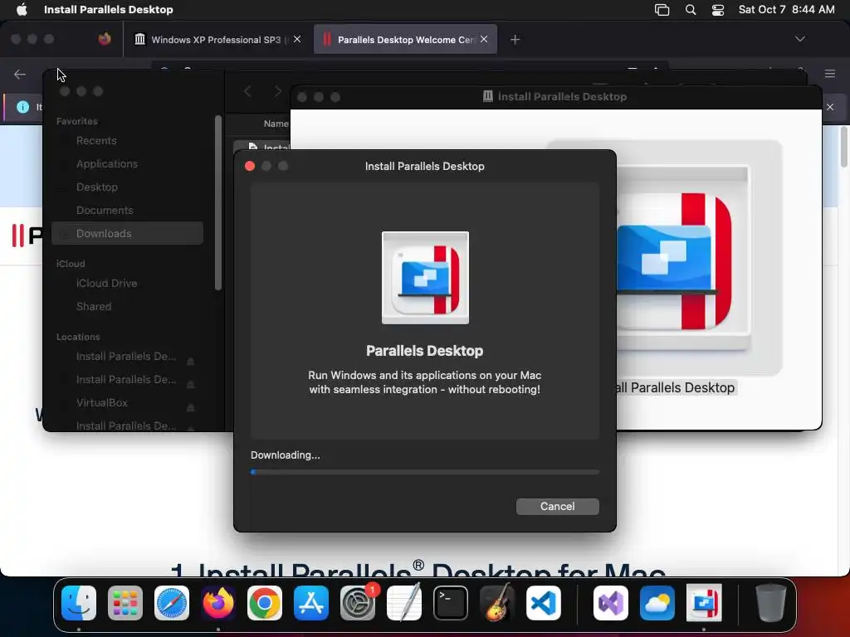The height and width of the screenshot is (637, 850).
Task: Open Launchpad from the Dock
Action: [x=125, y=603]
